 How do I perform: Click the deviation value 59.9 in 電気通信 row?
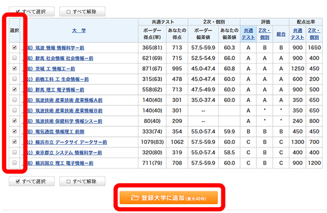tap(229, 132)
